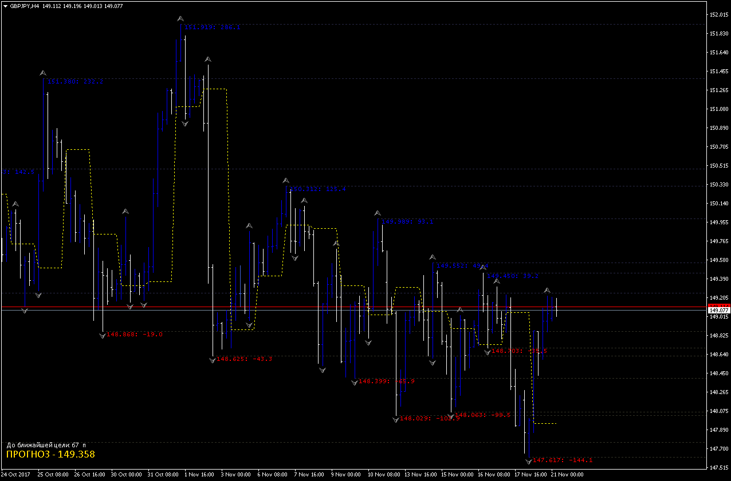731x481 pixels.
Task: Click the red label 148.063: -99.5
Action: 483,415
